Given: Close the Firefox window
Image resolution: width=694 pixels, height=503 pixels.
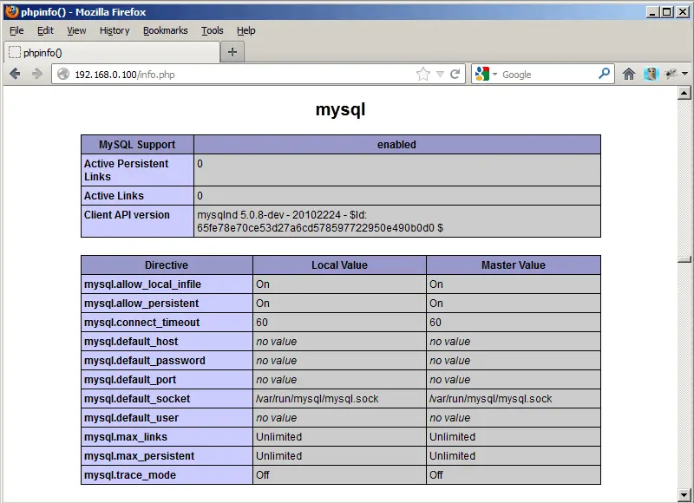Looking at the screenshot, I should point(683,12).
